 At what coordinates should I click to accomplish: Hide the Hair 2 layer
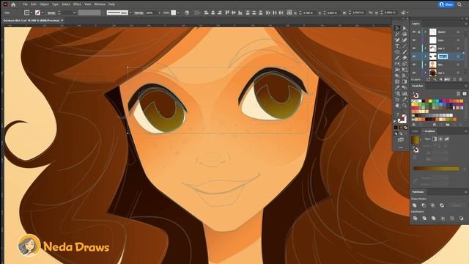(414, 48)
